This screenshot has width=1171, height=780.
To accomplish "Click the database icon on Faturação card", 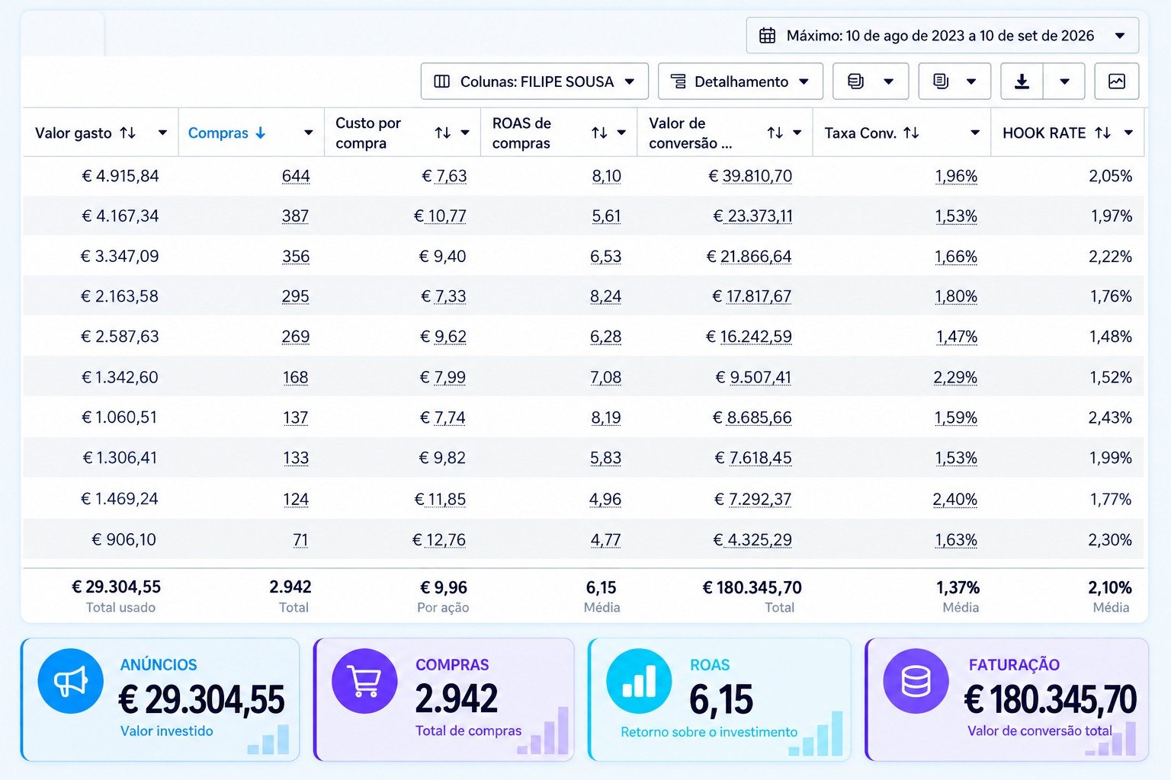I will tap(916, 681).
